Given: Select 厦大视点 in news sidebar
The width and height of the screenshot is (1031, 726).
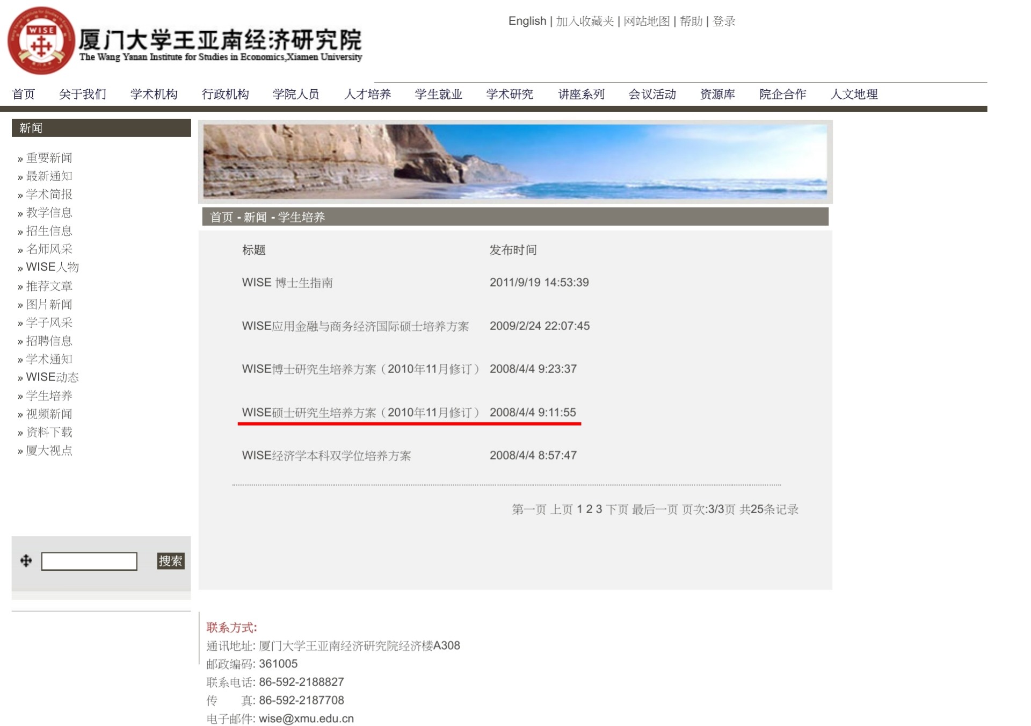Looking at the screenshot, I should click(x=49, y=450).
